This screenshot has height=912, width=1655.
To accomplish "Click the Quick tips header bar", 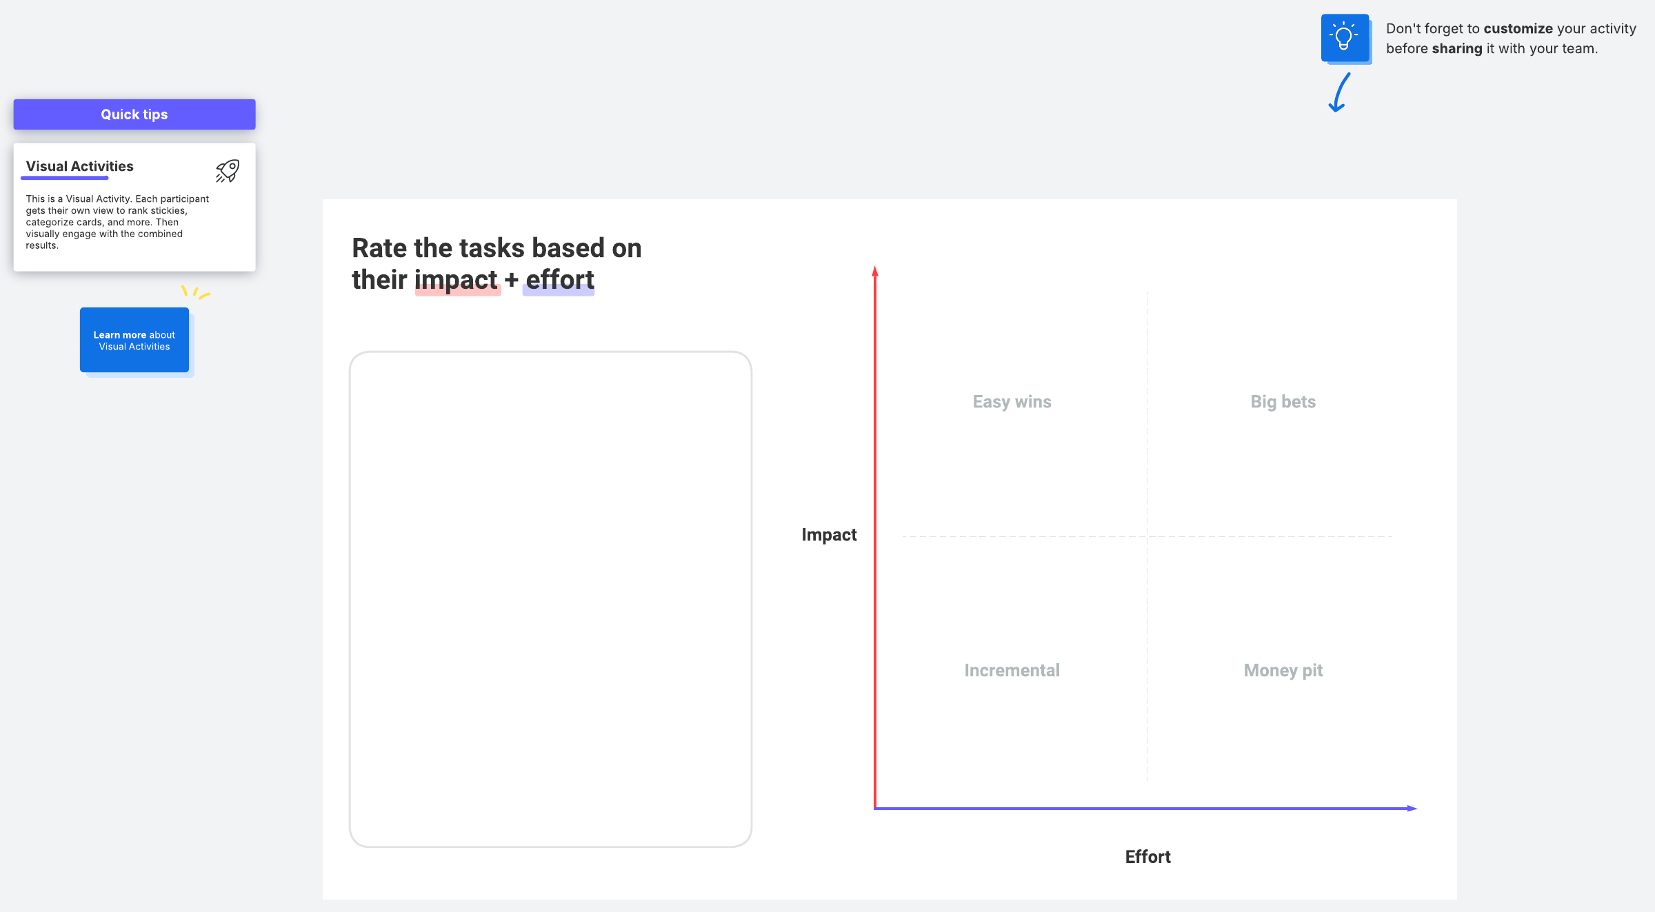I will (134, 114).
